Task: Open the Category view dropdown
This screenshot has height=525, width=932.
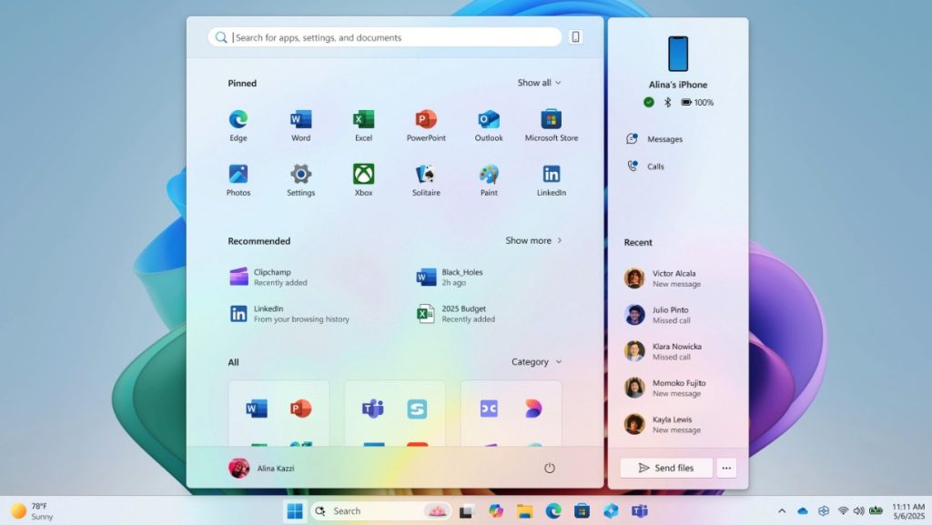Action: [x=536, y=362]
